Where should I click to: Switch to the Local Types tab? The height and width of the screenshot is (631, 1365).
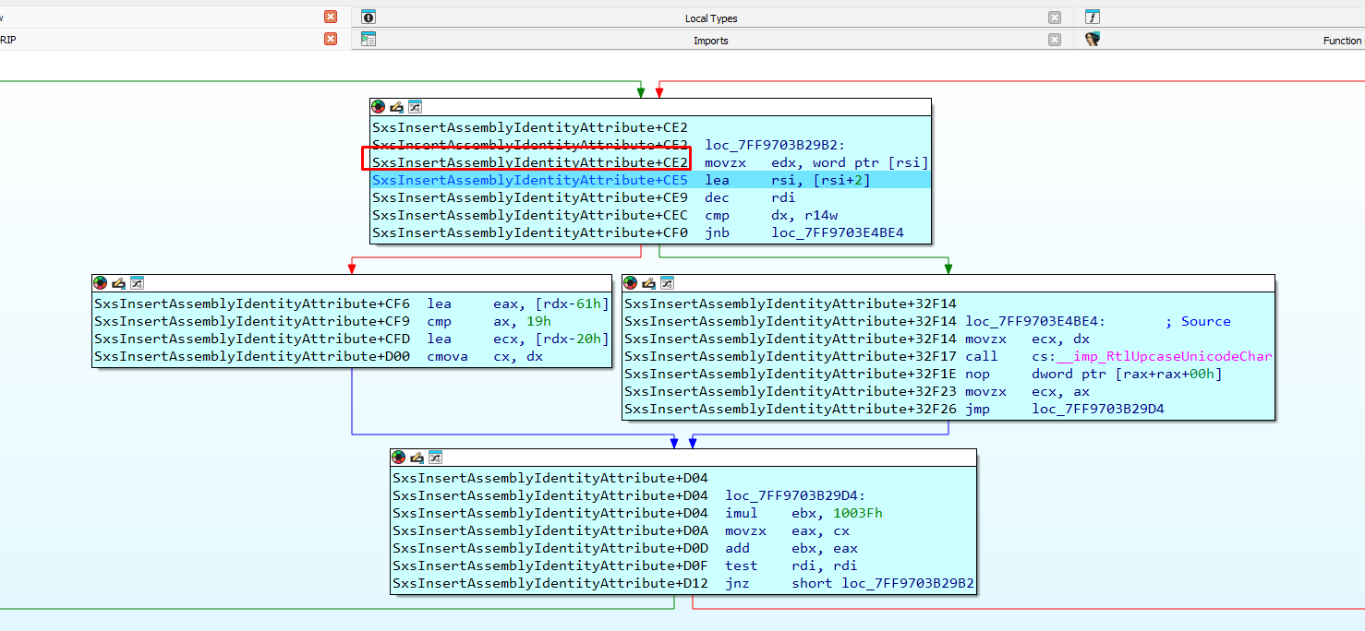pos(710,18)
